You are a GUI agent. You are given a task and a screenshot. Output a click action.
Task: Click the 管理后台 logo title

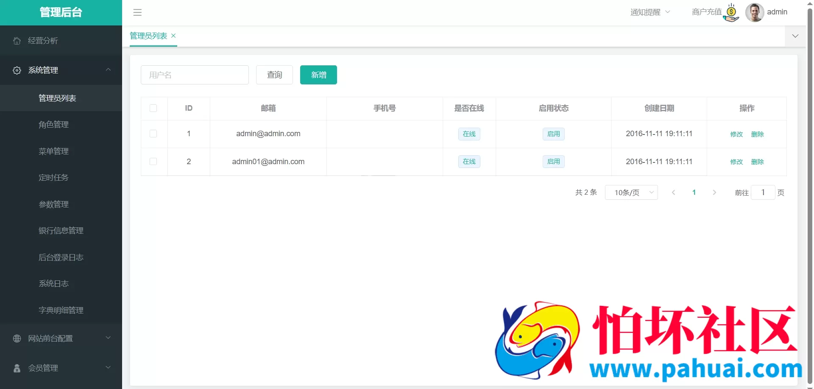pos(61,12)
